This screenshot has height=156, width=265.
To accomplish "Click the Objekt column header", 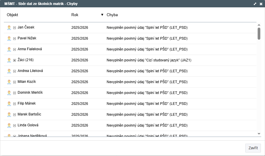I will coord(12,15).
